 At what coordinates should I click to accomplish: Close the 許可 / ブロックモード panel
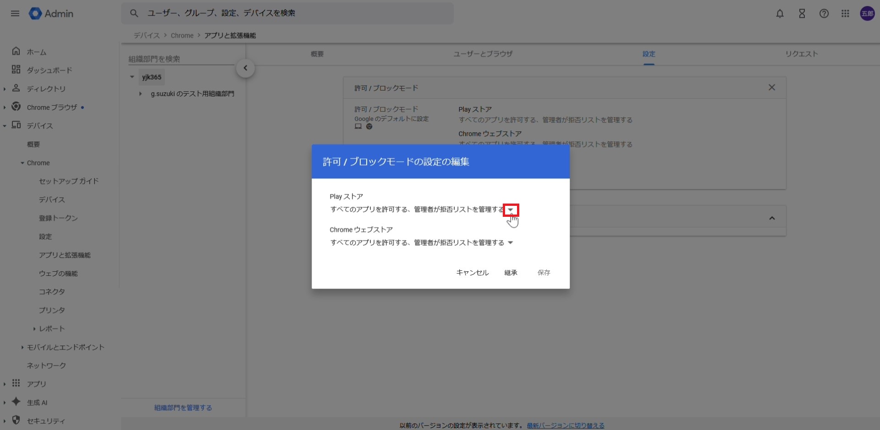(x=772, y=87)
